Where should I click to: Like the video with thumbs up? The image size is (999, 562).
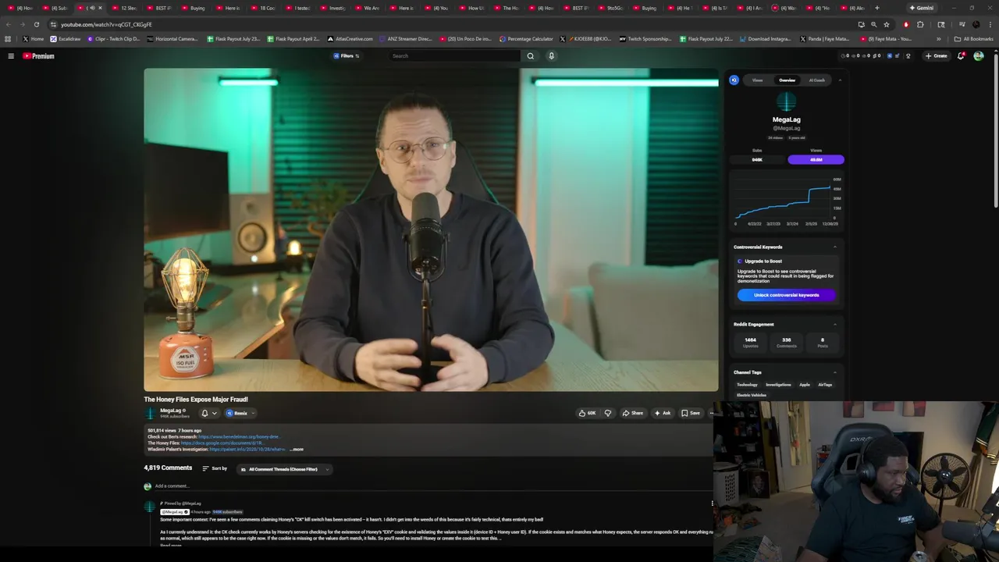pyautogui.click(x=587, y=413)
